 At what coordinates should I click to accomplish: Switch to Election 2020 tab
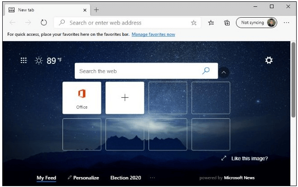coord(125,178)
